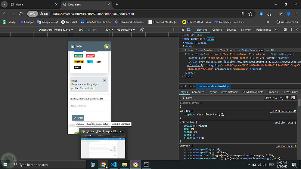The height and width of the screenshot is (169, 301).
Task: Reload the page with refresh icon
Action: click(x=21, y=14)
